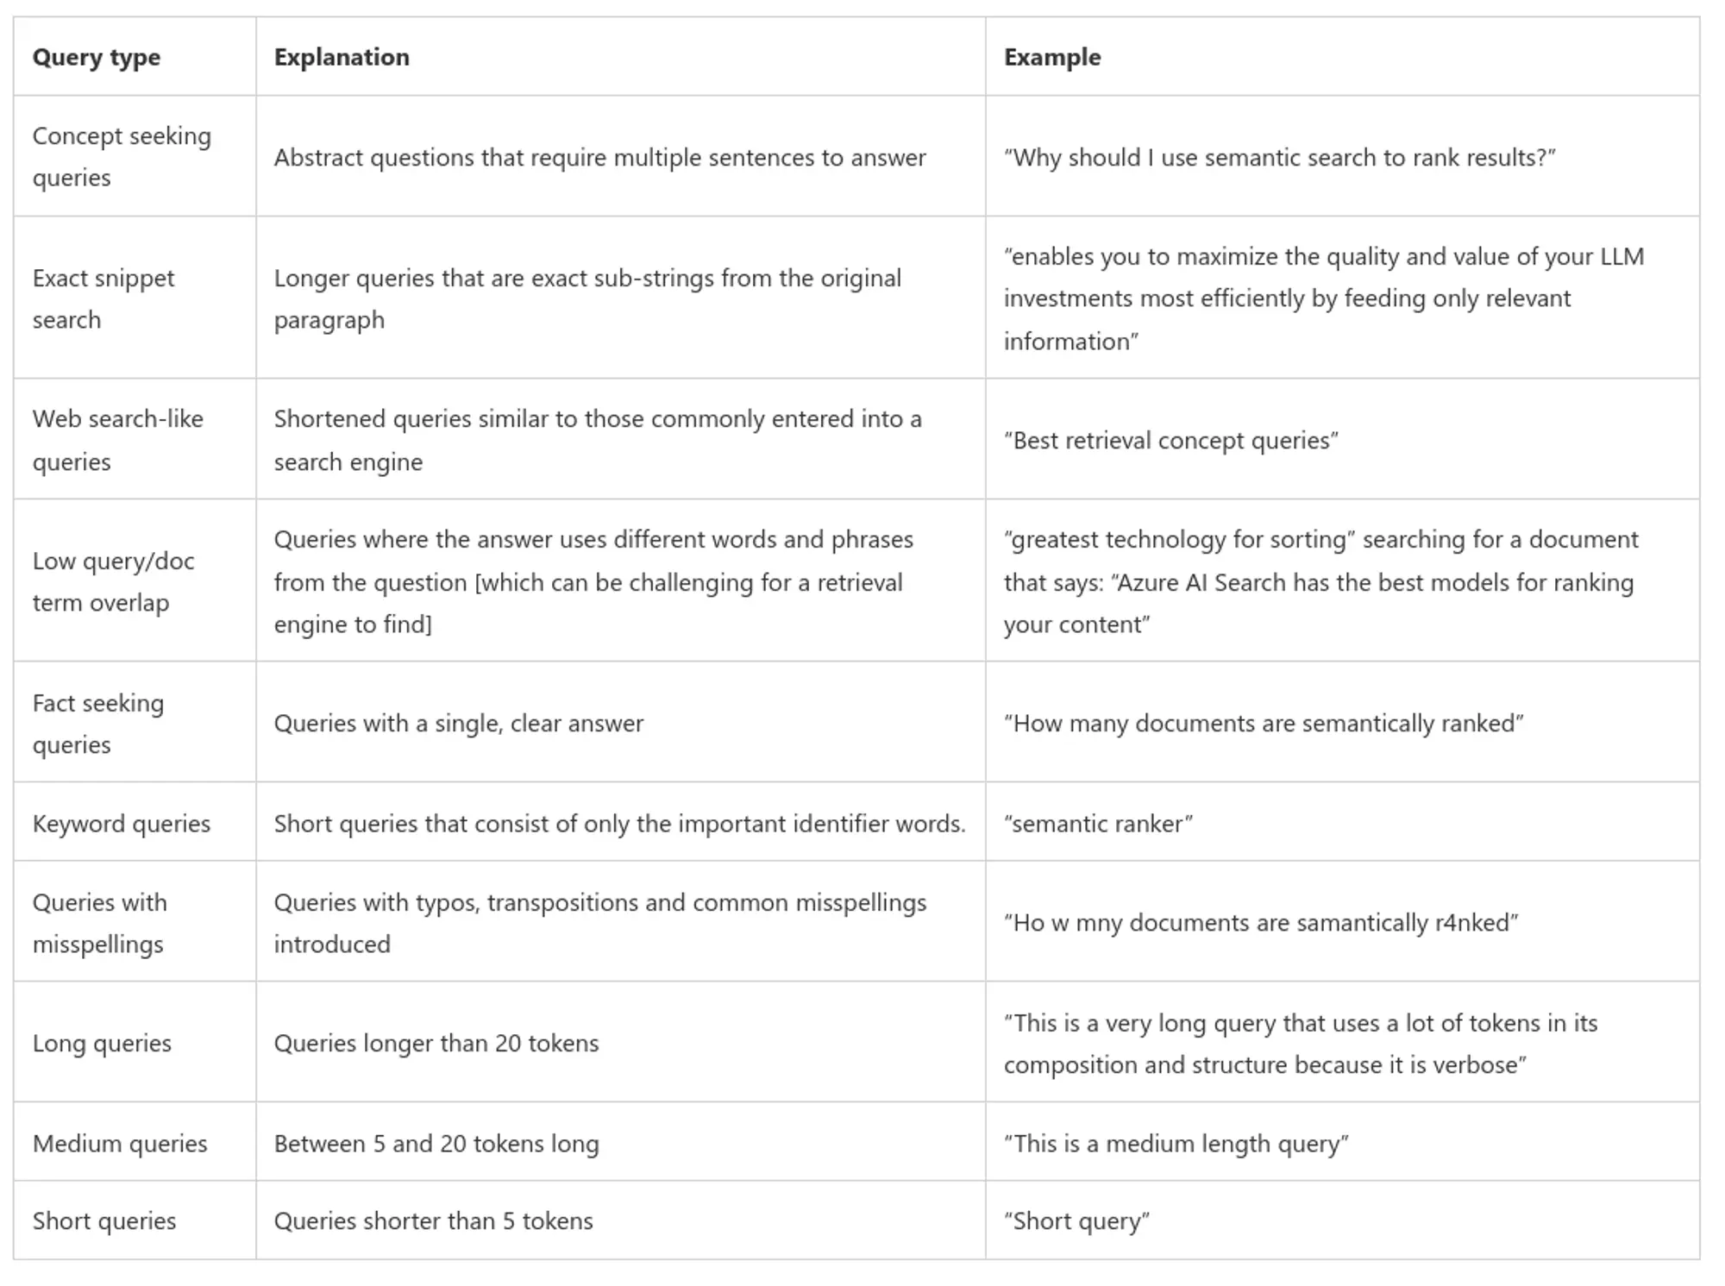
Task: Click the "semantic ranker" example text
Action: [1098, 824]
